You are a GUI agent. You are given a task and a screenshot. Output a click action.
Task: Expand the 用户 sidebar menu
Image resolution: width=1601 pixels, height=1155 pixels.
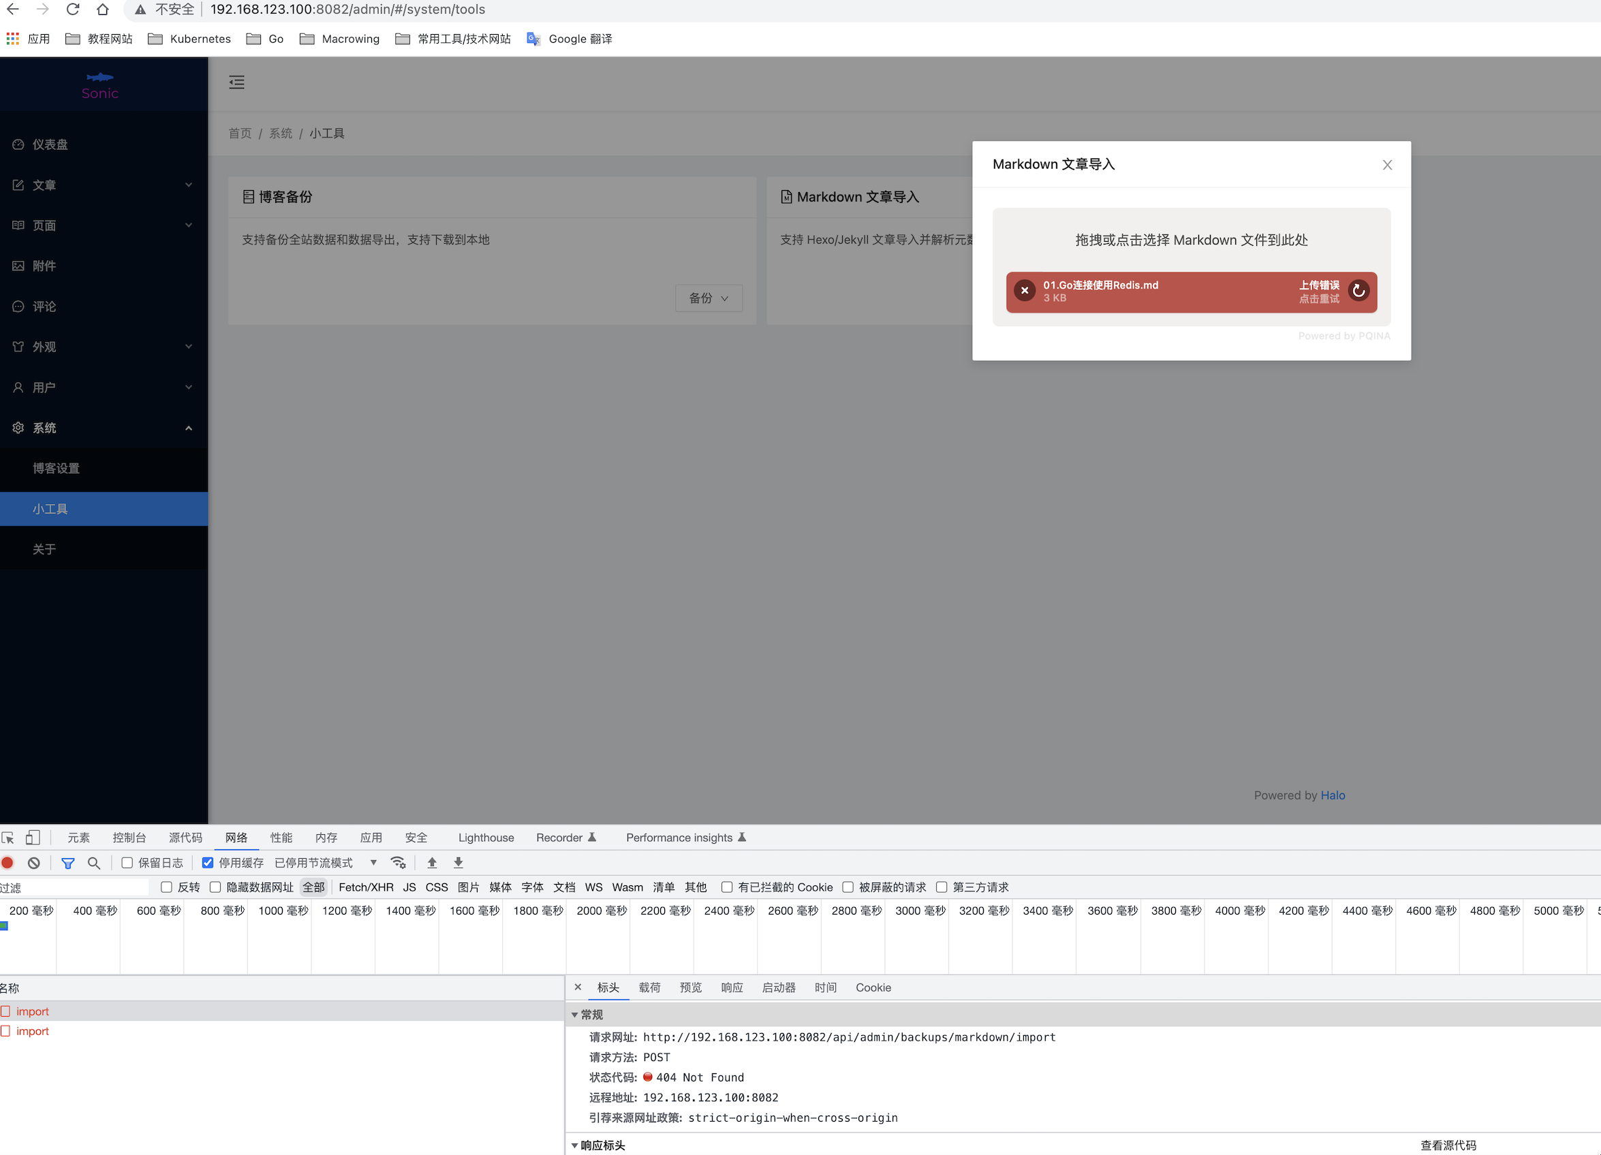(104, 387)
